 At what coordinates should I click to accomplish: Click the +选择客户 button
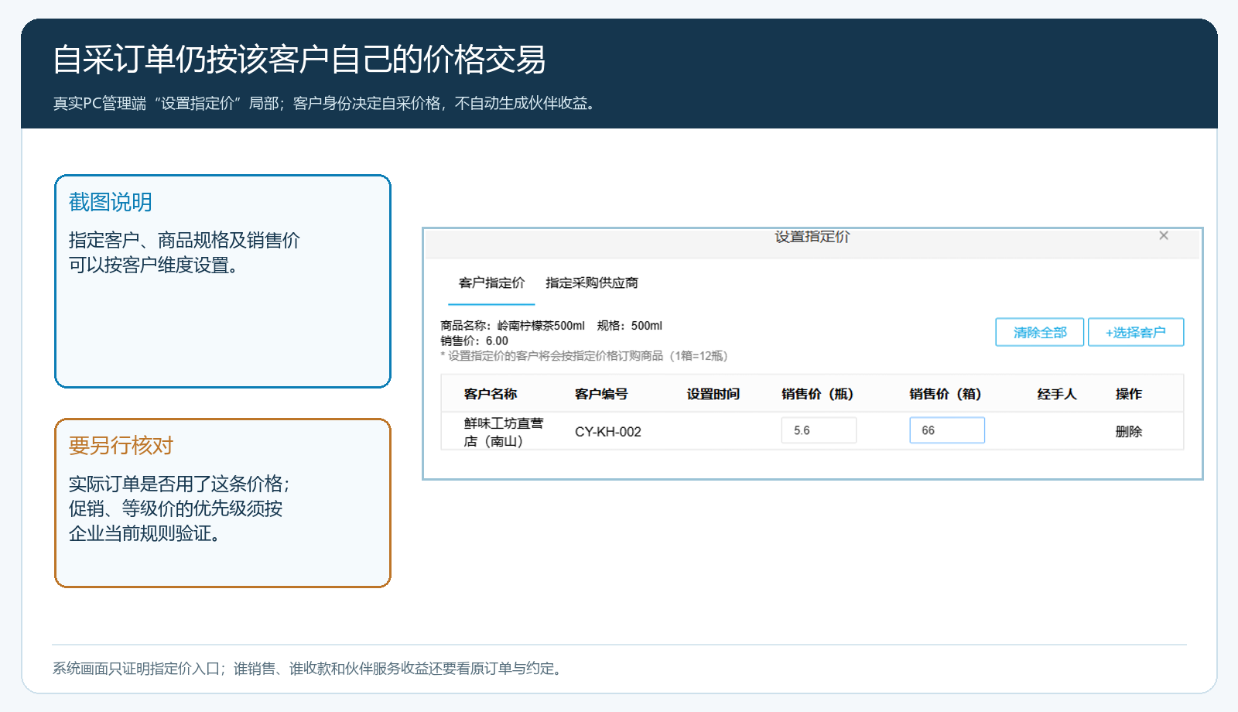point(1135,332)
